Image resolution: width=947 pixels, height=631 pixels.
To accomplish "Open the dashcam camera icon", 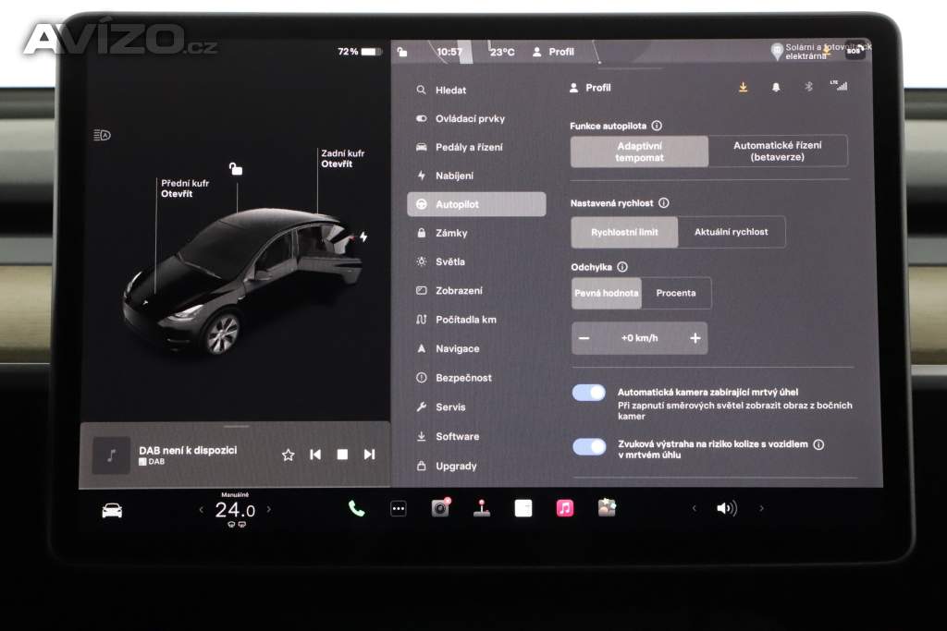I will click(440, 508).
